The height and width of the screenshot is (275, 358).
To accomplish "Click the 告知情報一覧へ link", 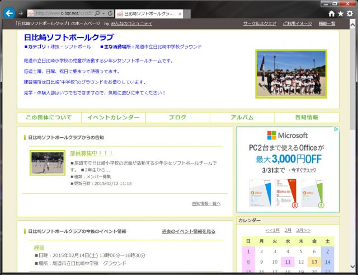I will pos(206,203).
